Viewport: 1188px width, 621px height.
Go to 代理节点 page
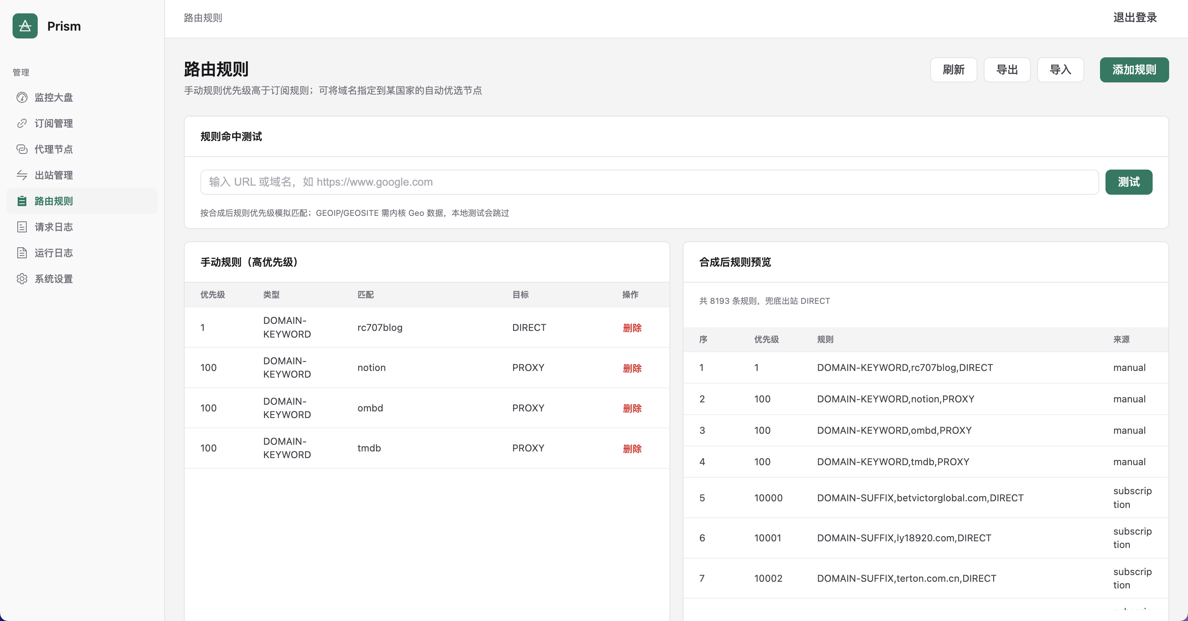tap(82, 149)
